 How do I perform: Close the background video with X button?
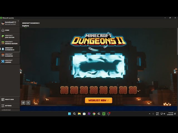pos(28,103)
